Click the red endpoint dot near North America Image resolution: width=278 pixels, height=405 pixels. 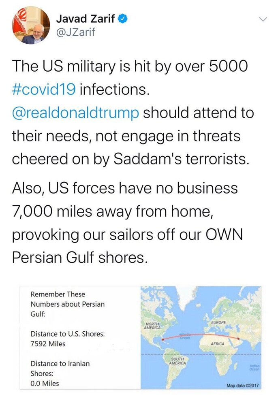pos(163,339)
